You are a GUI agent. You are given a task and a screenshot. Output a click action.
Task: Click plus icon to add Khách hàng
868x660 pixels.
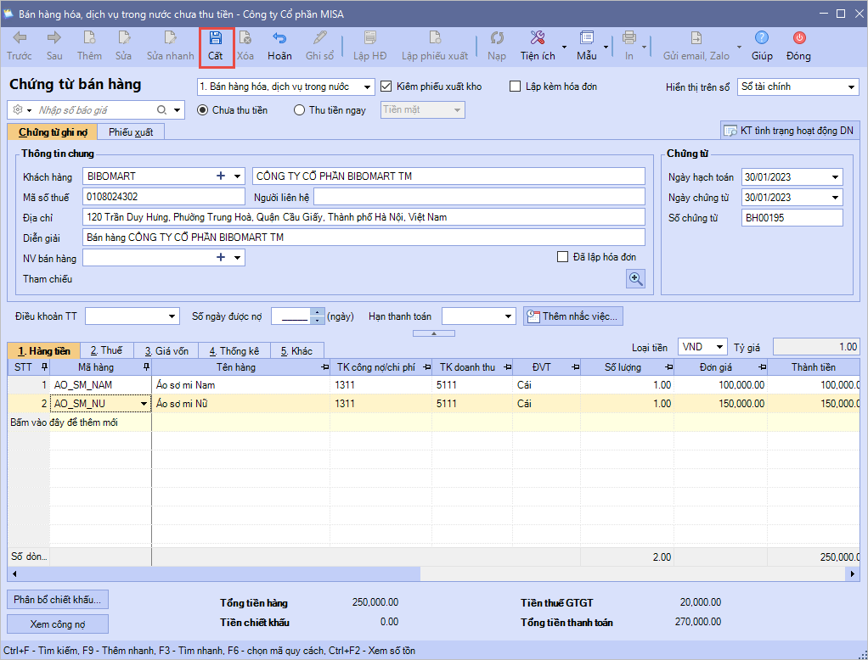pos(221,176)
